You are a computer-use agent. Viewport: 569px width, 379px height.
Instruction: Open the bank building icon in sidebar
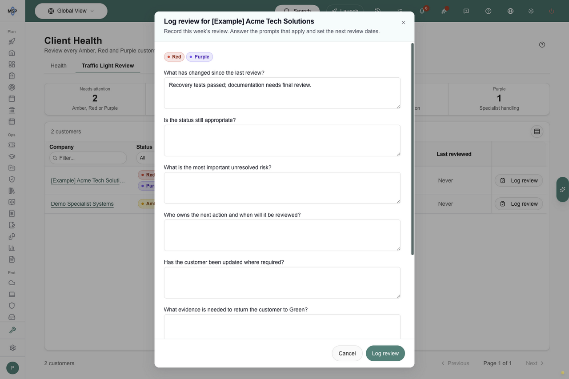[x=12, y=110]
